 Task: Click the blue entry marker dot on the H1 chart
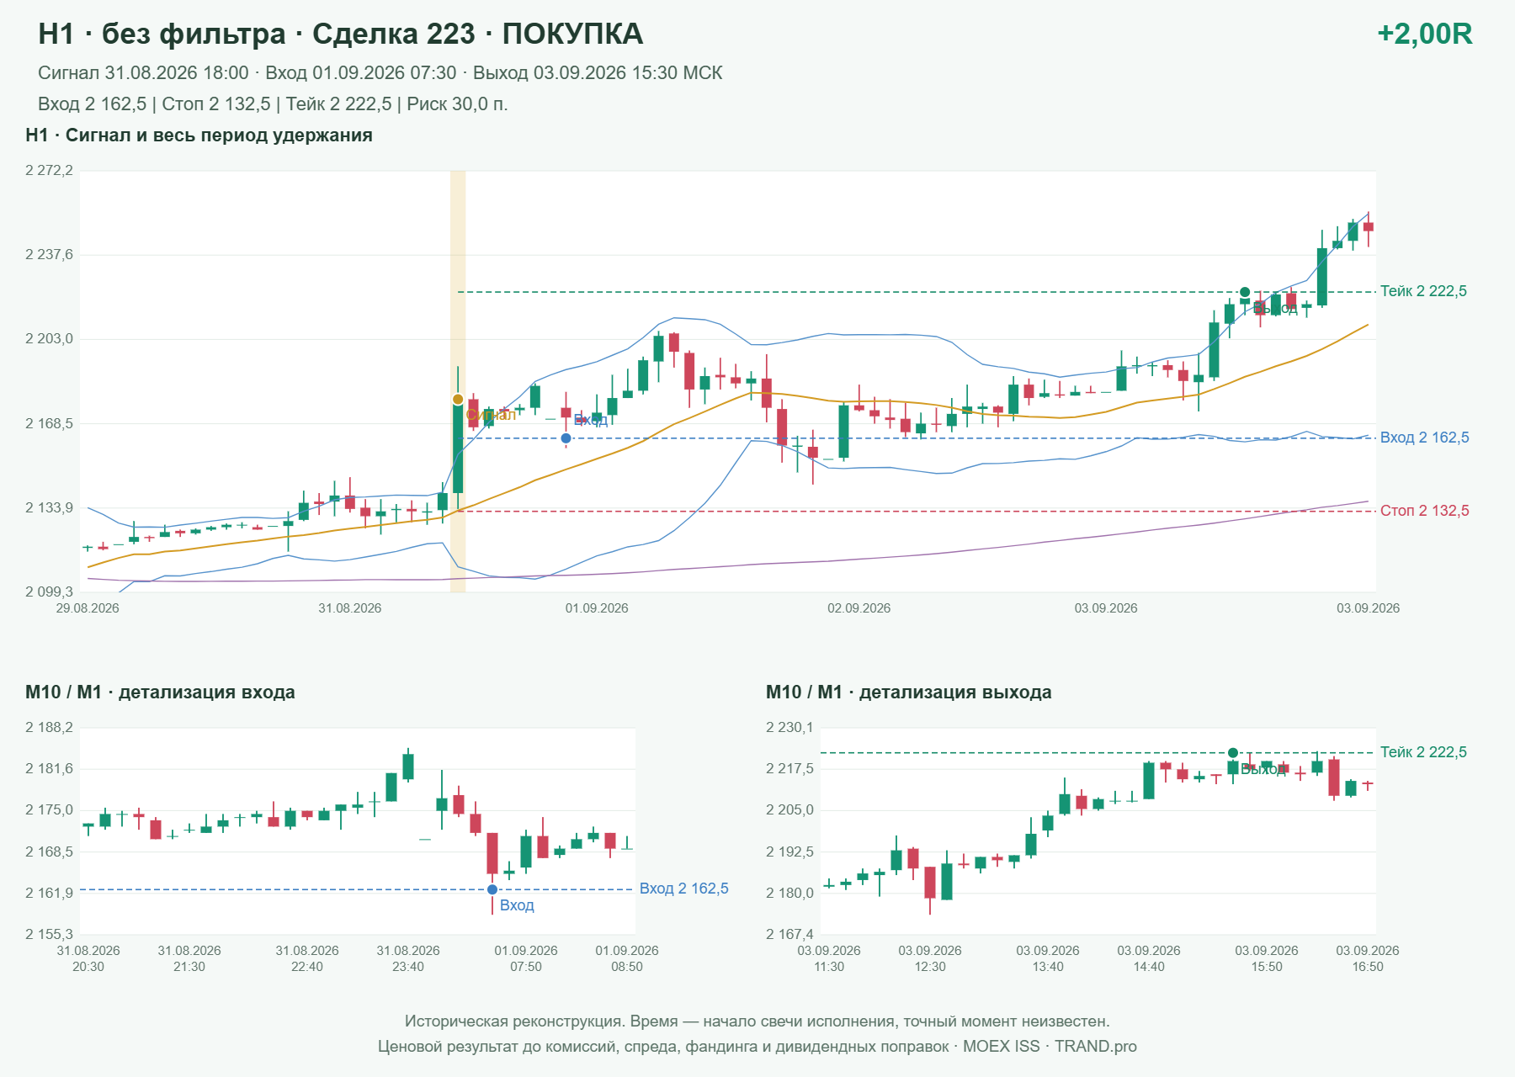tap(566, 438)
